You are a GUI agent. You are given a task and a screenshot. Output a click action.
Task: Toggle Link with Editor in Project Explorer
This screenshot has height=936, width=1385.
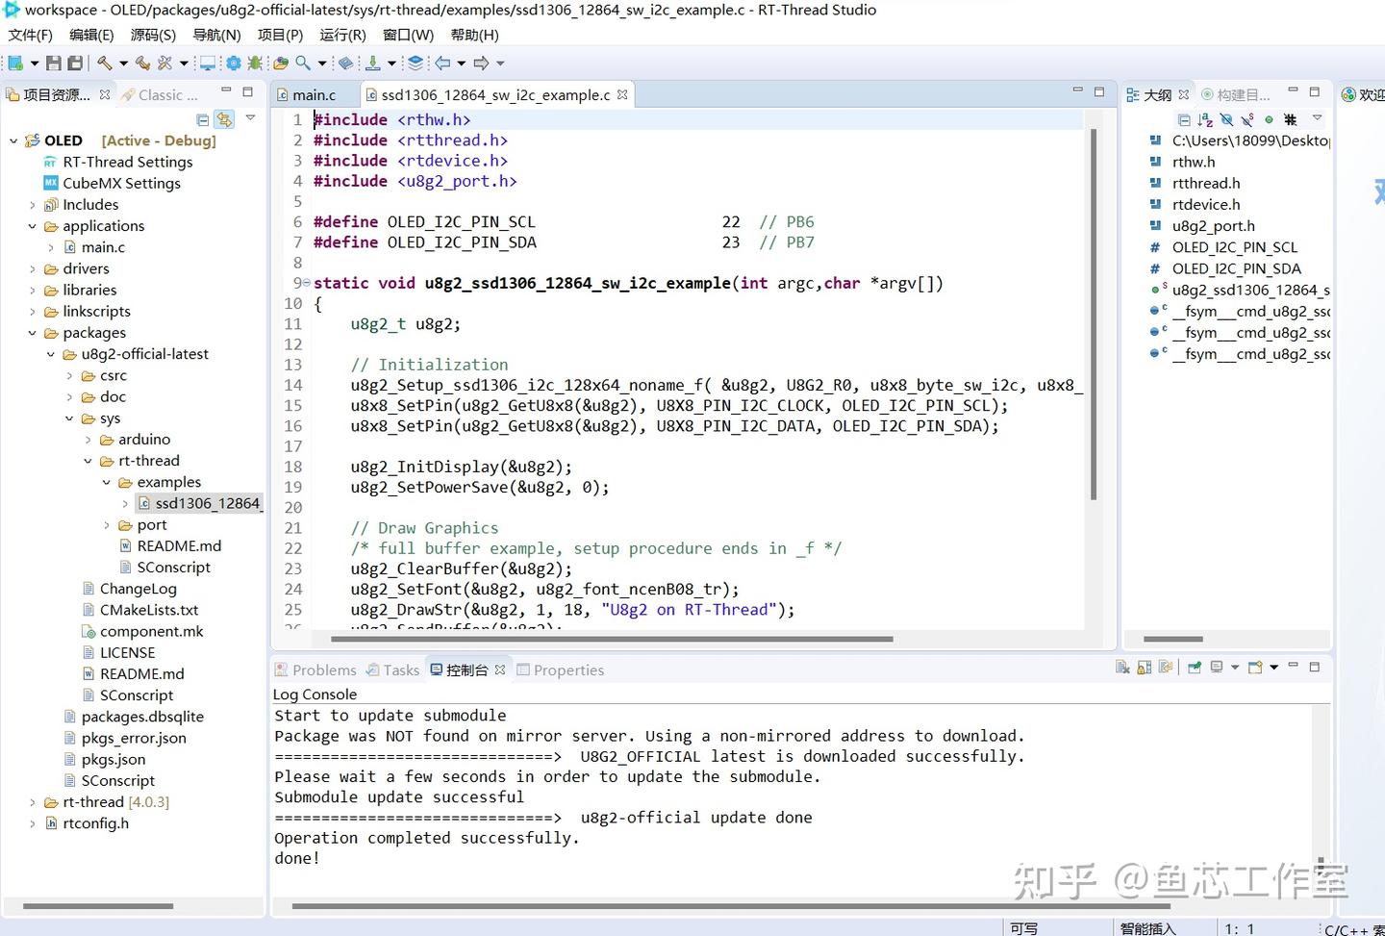(x=224, y=119)
